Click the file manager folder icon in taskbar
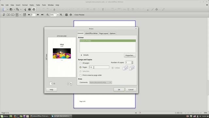209x118 pixels. 21,116
